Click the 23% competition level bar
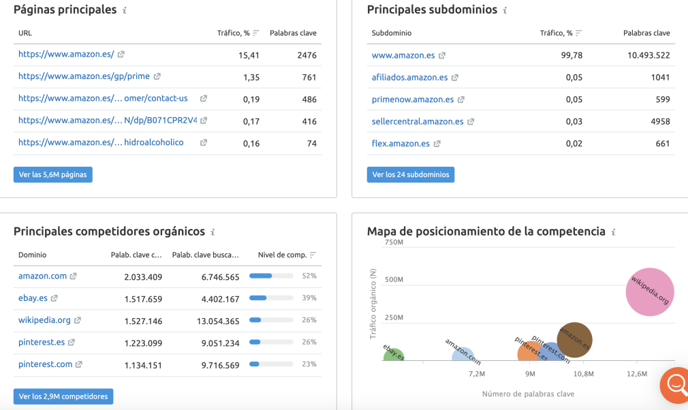This screenshot has height=410, width=688. (271, 364)
